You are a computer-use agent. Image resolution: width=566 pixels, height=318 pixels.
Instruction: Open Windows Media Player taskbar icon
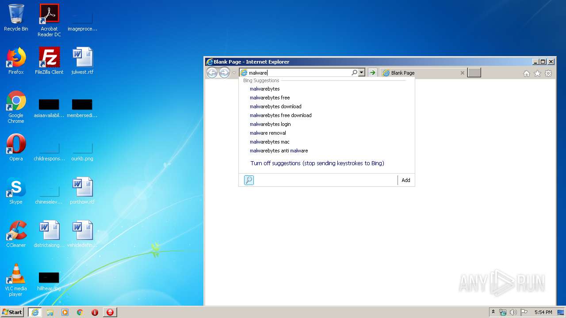(65, 312)
